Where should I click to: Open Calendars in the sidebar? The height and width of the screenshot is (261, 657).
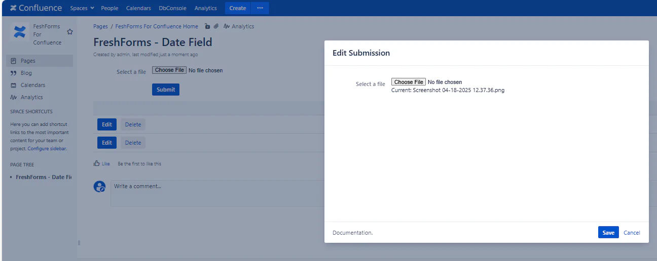(32, 85)
